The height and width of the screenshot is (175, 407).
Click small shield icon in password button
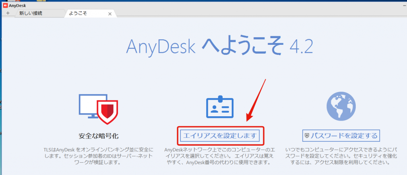306,136
